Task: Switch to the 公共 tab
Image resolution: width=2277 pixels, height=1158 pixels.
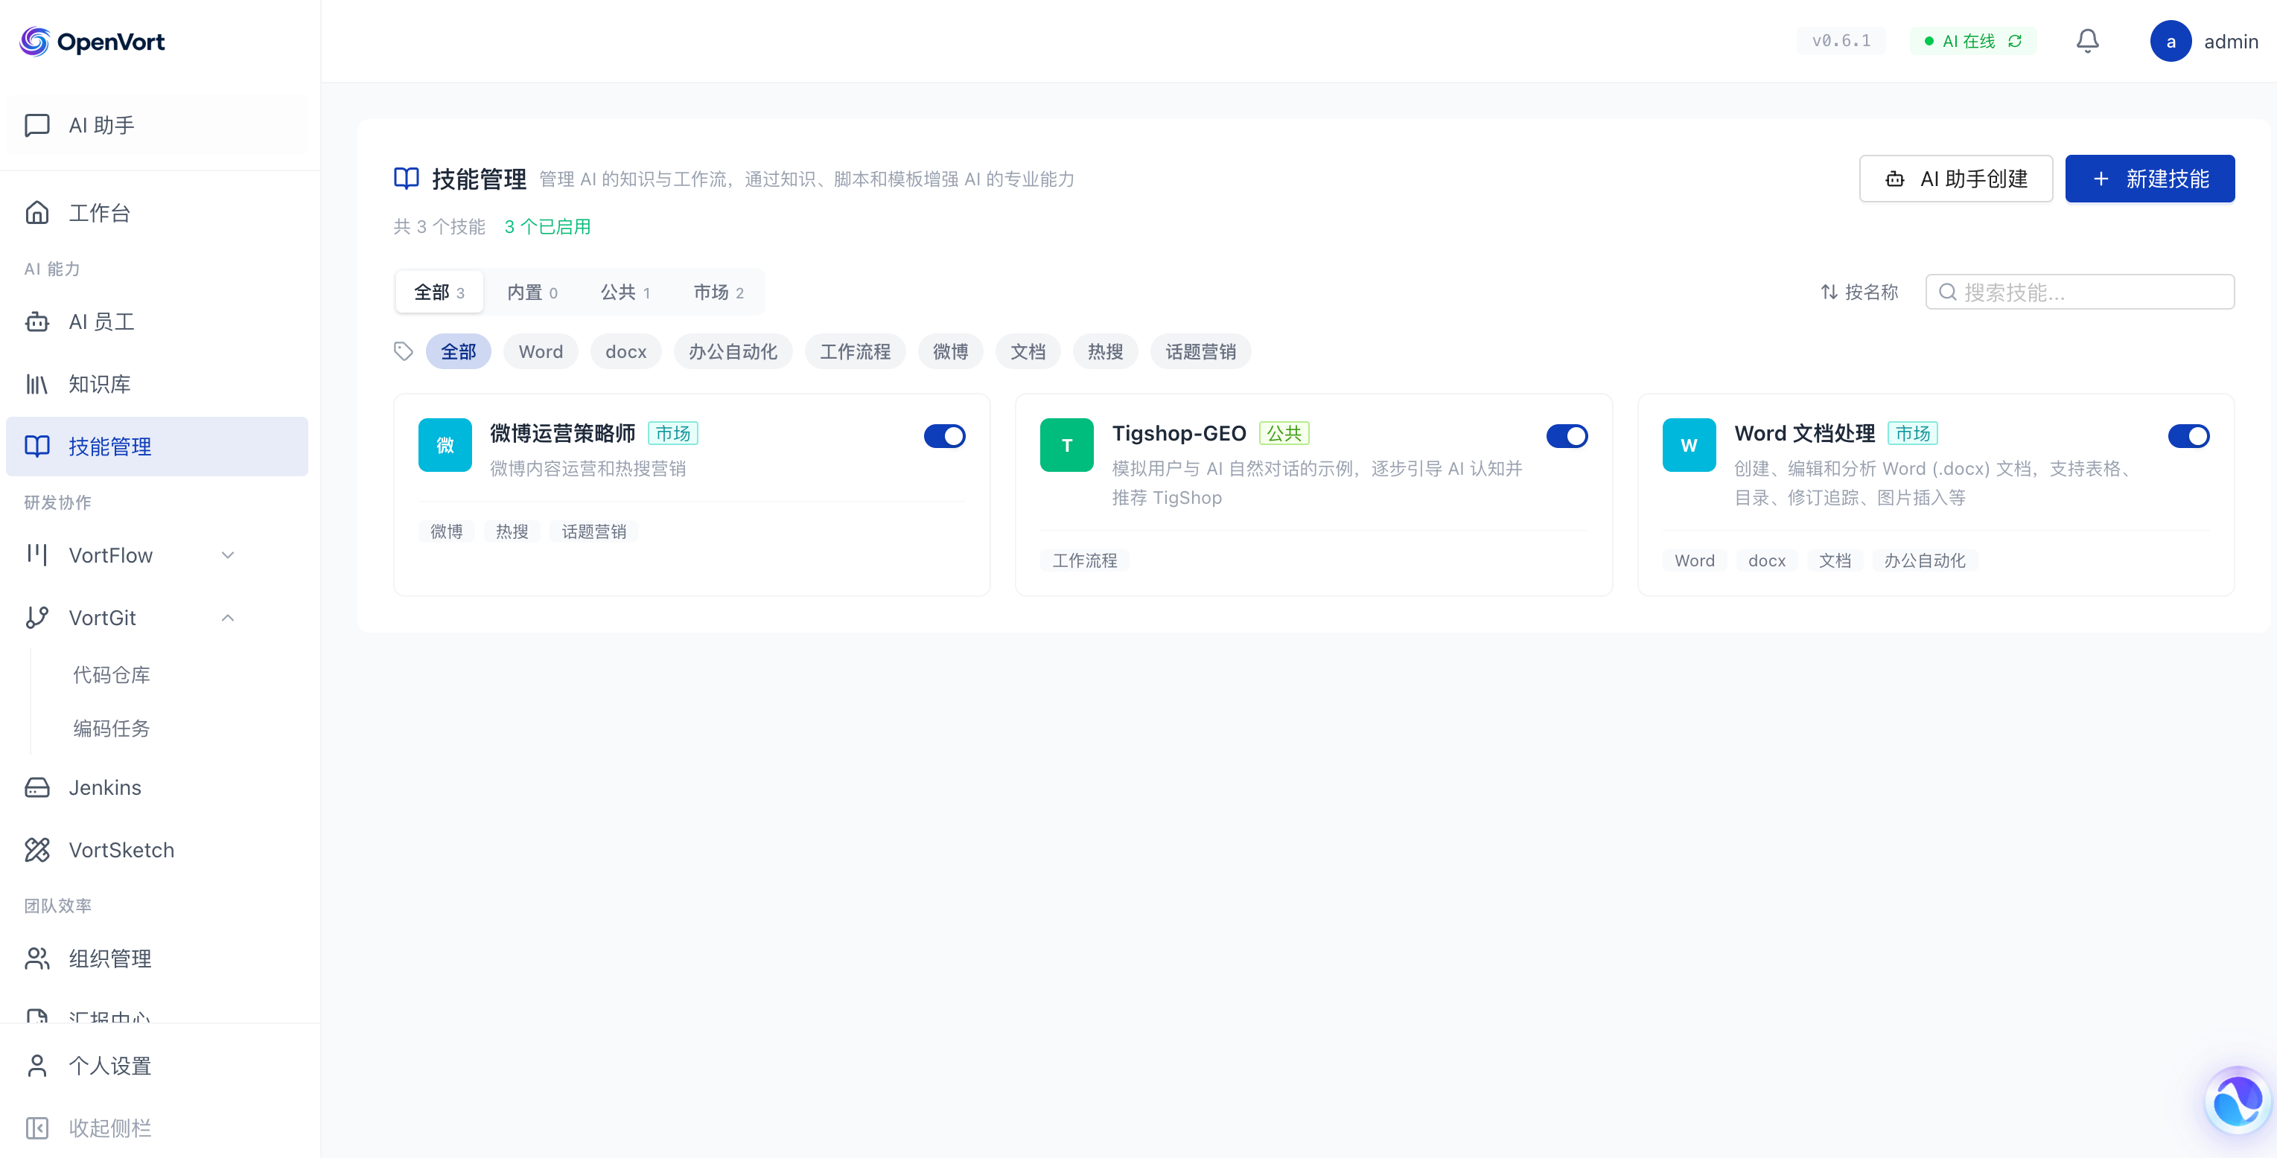Action: click(625, 292)
